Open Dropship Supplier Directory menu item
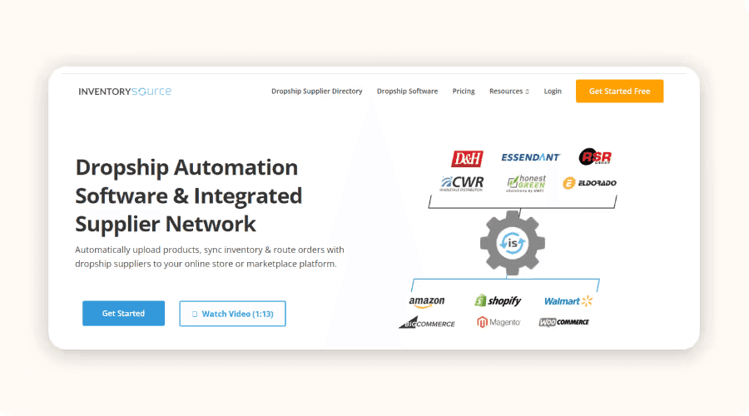 [317, 92]
